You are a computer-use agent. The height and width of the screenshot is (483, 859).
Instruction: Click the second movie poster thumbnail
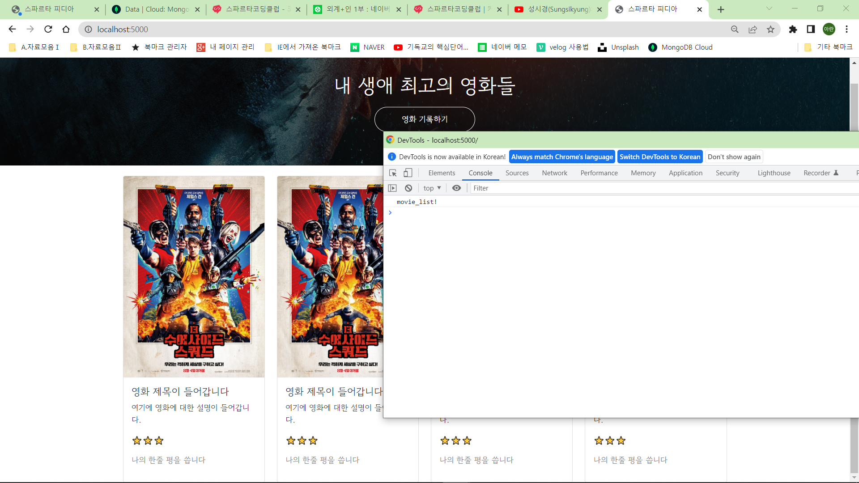pyautogui.click(x=330, y=277)
